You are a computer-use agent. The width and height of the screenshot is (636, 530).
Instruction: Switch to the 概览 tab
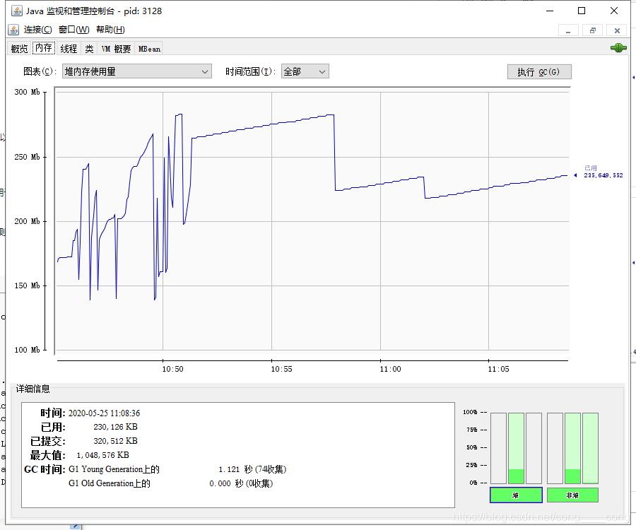pyautogui.click(x=19, y=49)
